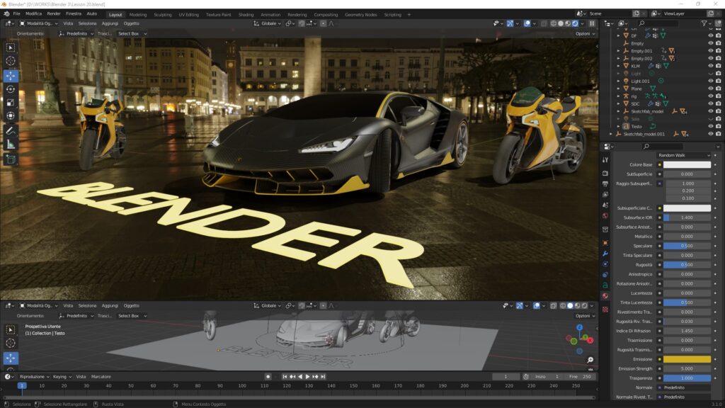This screenshot has height=408, width=725.
Task: Select the Measure tool
Action: 11,144
